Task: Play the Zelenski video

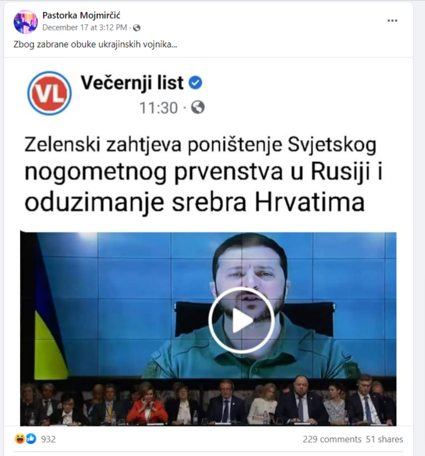Action: tap(241, 320)
